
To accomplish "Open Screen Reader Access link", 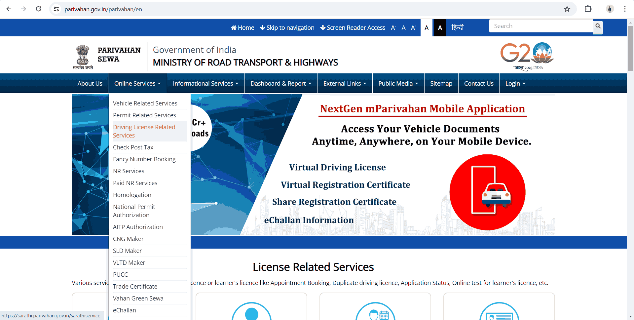I will point(353,28).
